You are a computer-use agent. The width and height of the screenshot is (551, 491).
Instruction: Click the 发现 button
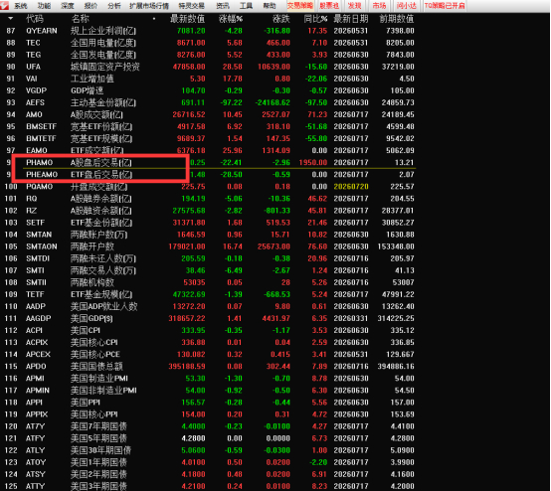[354, 6]
